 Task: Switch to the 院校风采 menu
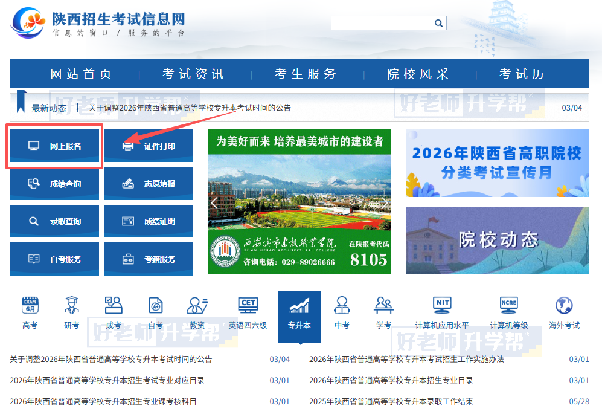point(419,73)
